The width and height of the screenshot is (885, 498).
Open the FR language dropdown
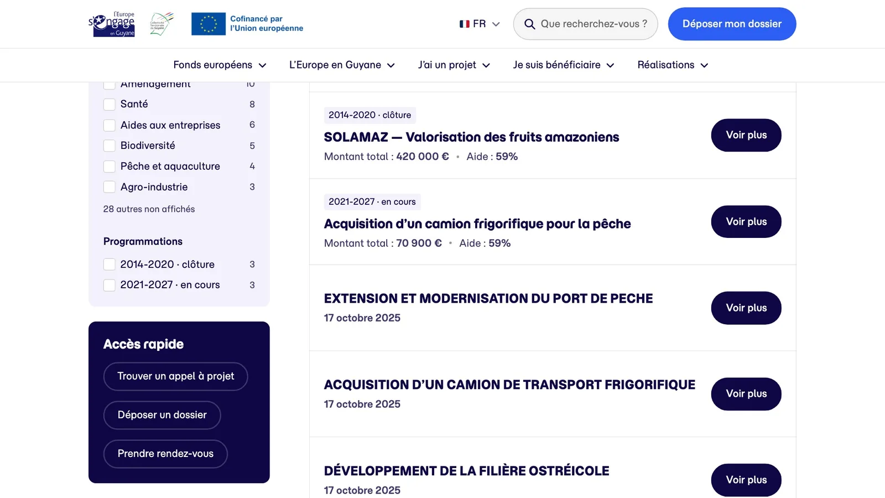pyautogui.click(x=480, y=24)
